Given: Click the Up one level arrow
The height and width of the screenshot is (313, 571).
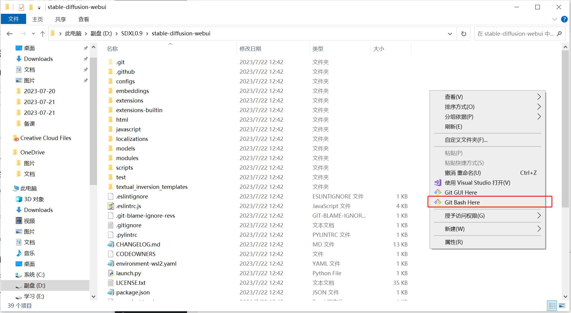Looking at the screenshot, I should pos(43,34).
